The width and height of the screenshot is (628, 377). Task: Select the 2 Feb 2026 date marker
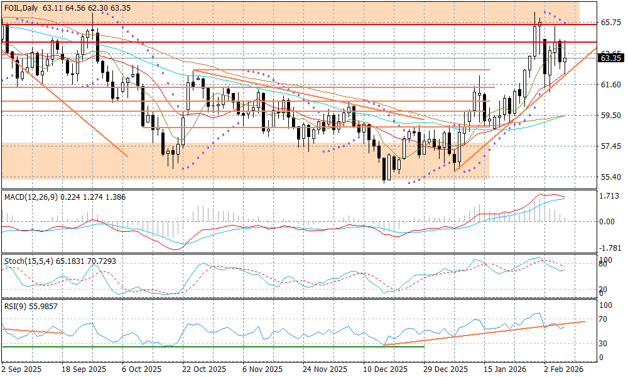point(563,369)
